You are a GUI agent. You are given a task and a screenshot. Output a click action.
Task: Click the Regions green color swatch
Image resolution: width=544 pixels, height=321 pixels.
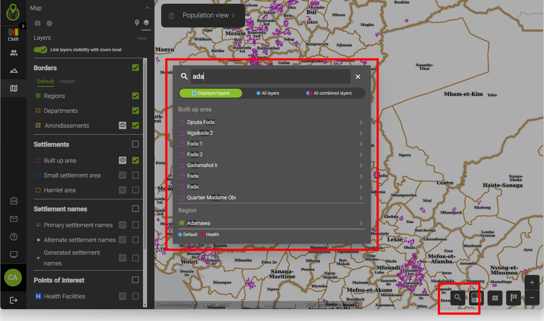point(38,96)
